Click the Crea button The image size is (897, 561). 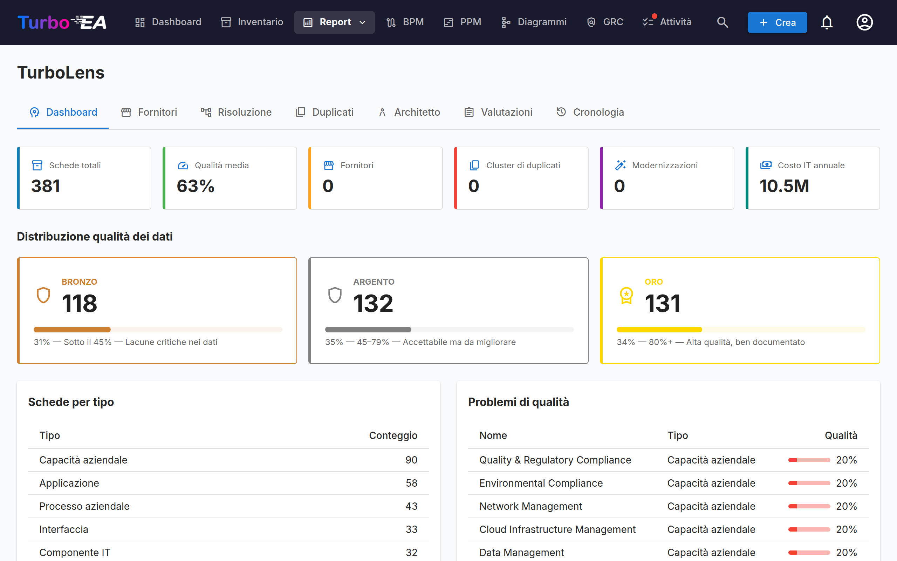point(777,22)
